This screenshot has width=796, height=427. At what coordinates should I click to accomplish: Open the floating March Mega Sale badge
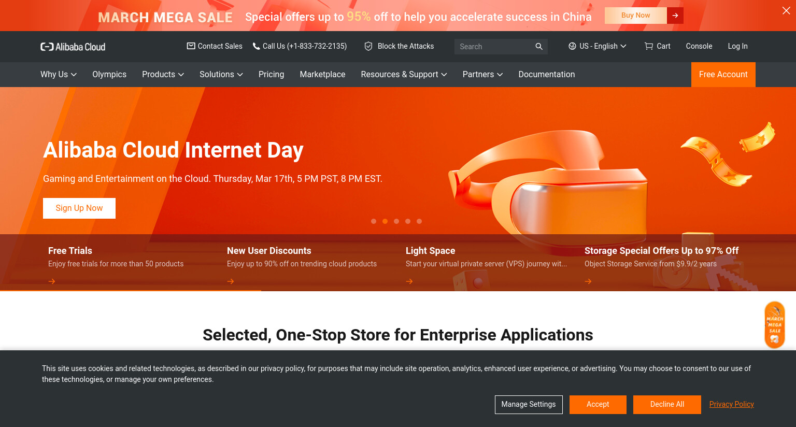tap(775, 325)
